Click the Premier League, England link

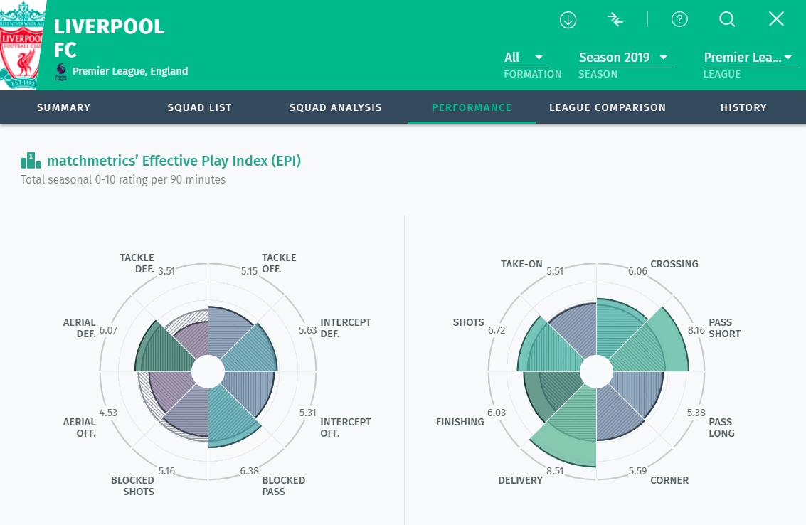pyautogui.click(x=130, y=71)
